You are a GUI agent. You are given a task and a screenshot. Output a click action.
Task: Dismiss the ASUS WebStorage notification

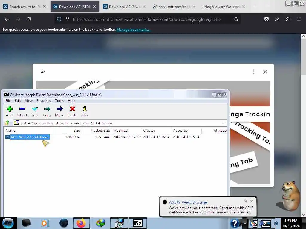252,201
